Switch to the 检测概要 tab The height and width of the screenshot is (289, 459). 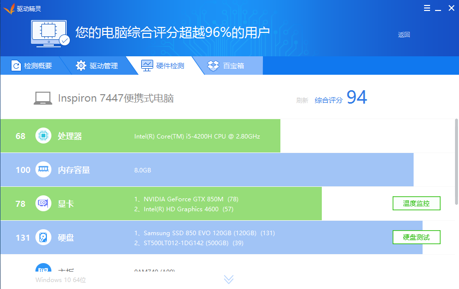[x=32, y=66]
